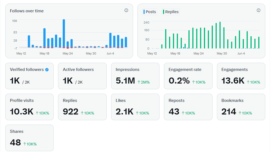The height and width of the screenshot is (152, 273).
Task: Click the 'Follows over time' title
Action: click(x=27, y=11)
